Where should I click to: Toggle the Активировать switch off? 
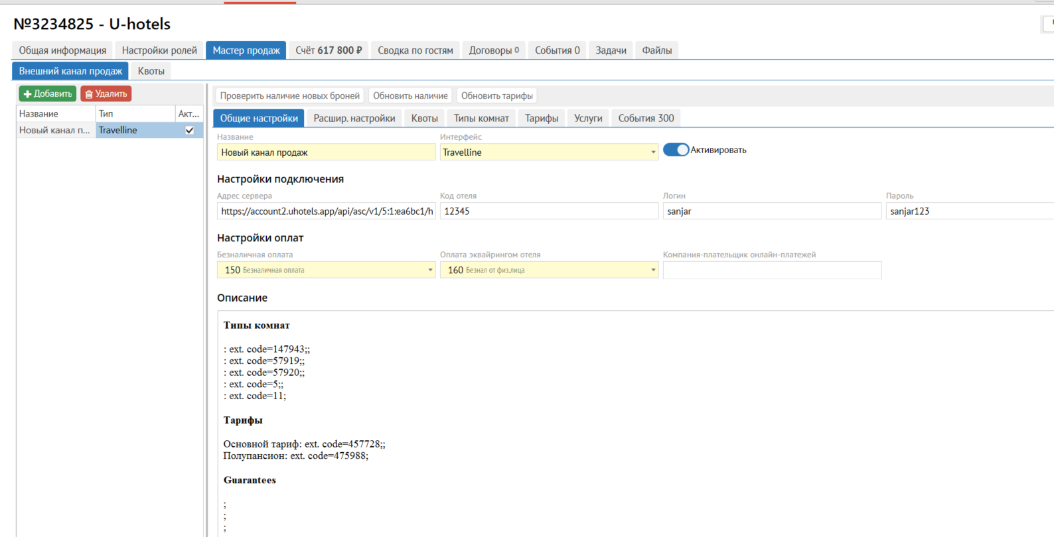click(676, 150)
